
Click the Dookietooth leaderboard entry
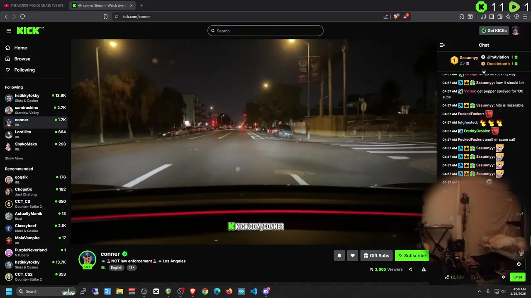click(499, 64)
